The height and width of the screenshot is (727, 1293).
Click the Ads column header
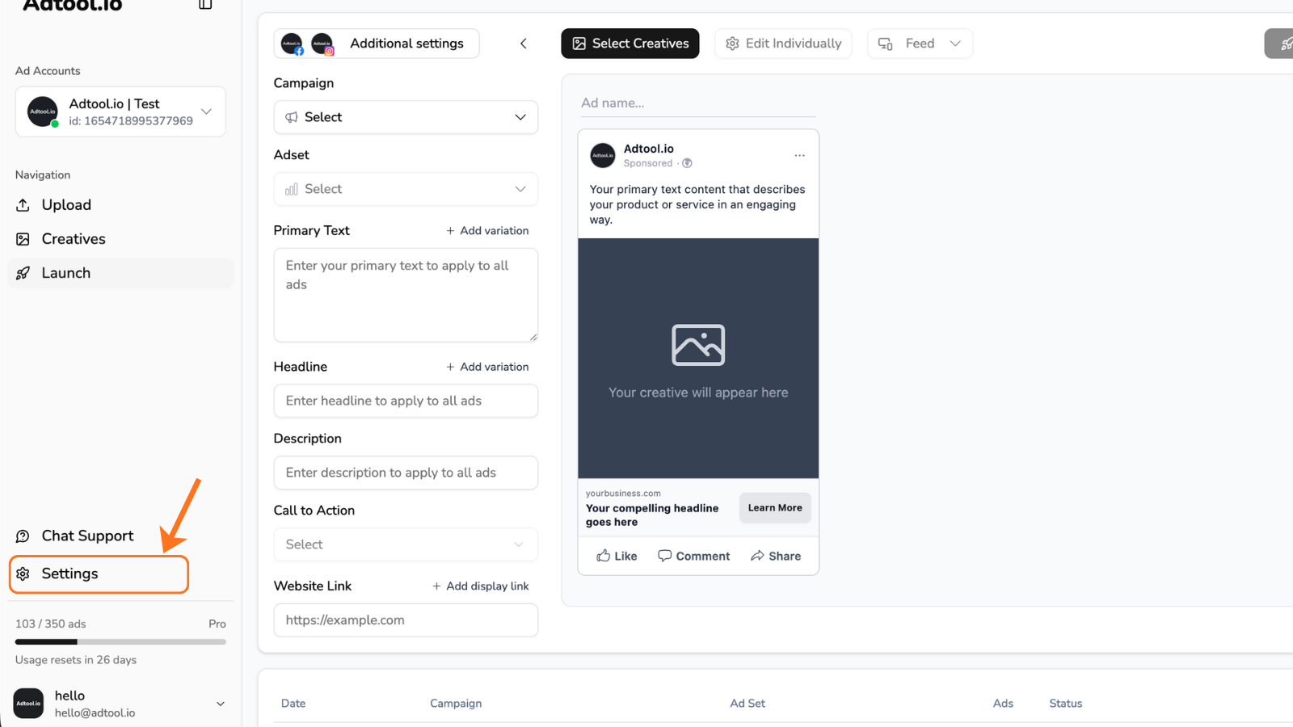(1003, 704)
